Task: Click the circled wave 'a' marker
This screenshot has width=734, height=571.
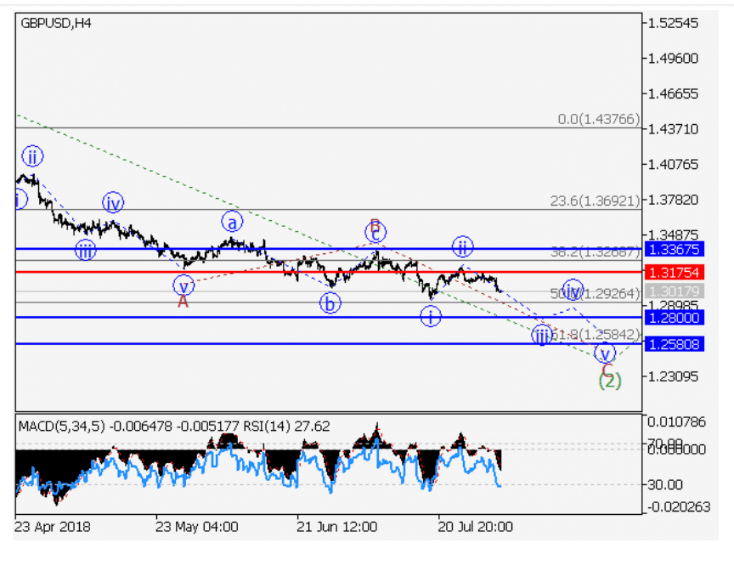Action: 233,222
